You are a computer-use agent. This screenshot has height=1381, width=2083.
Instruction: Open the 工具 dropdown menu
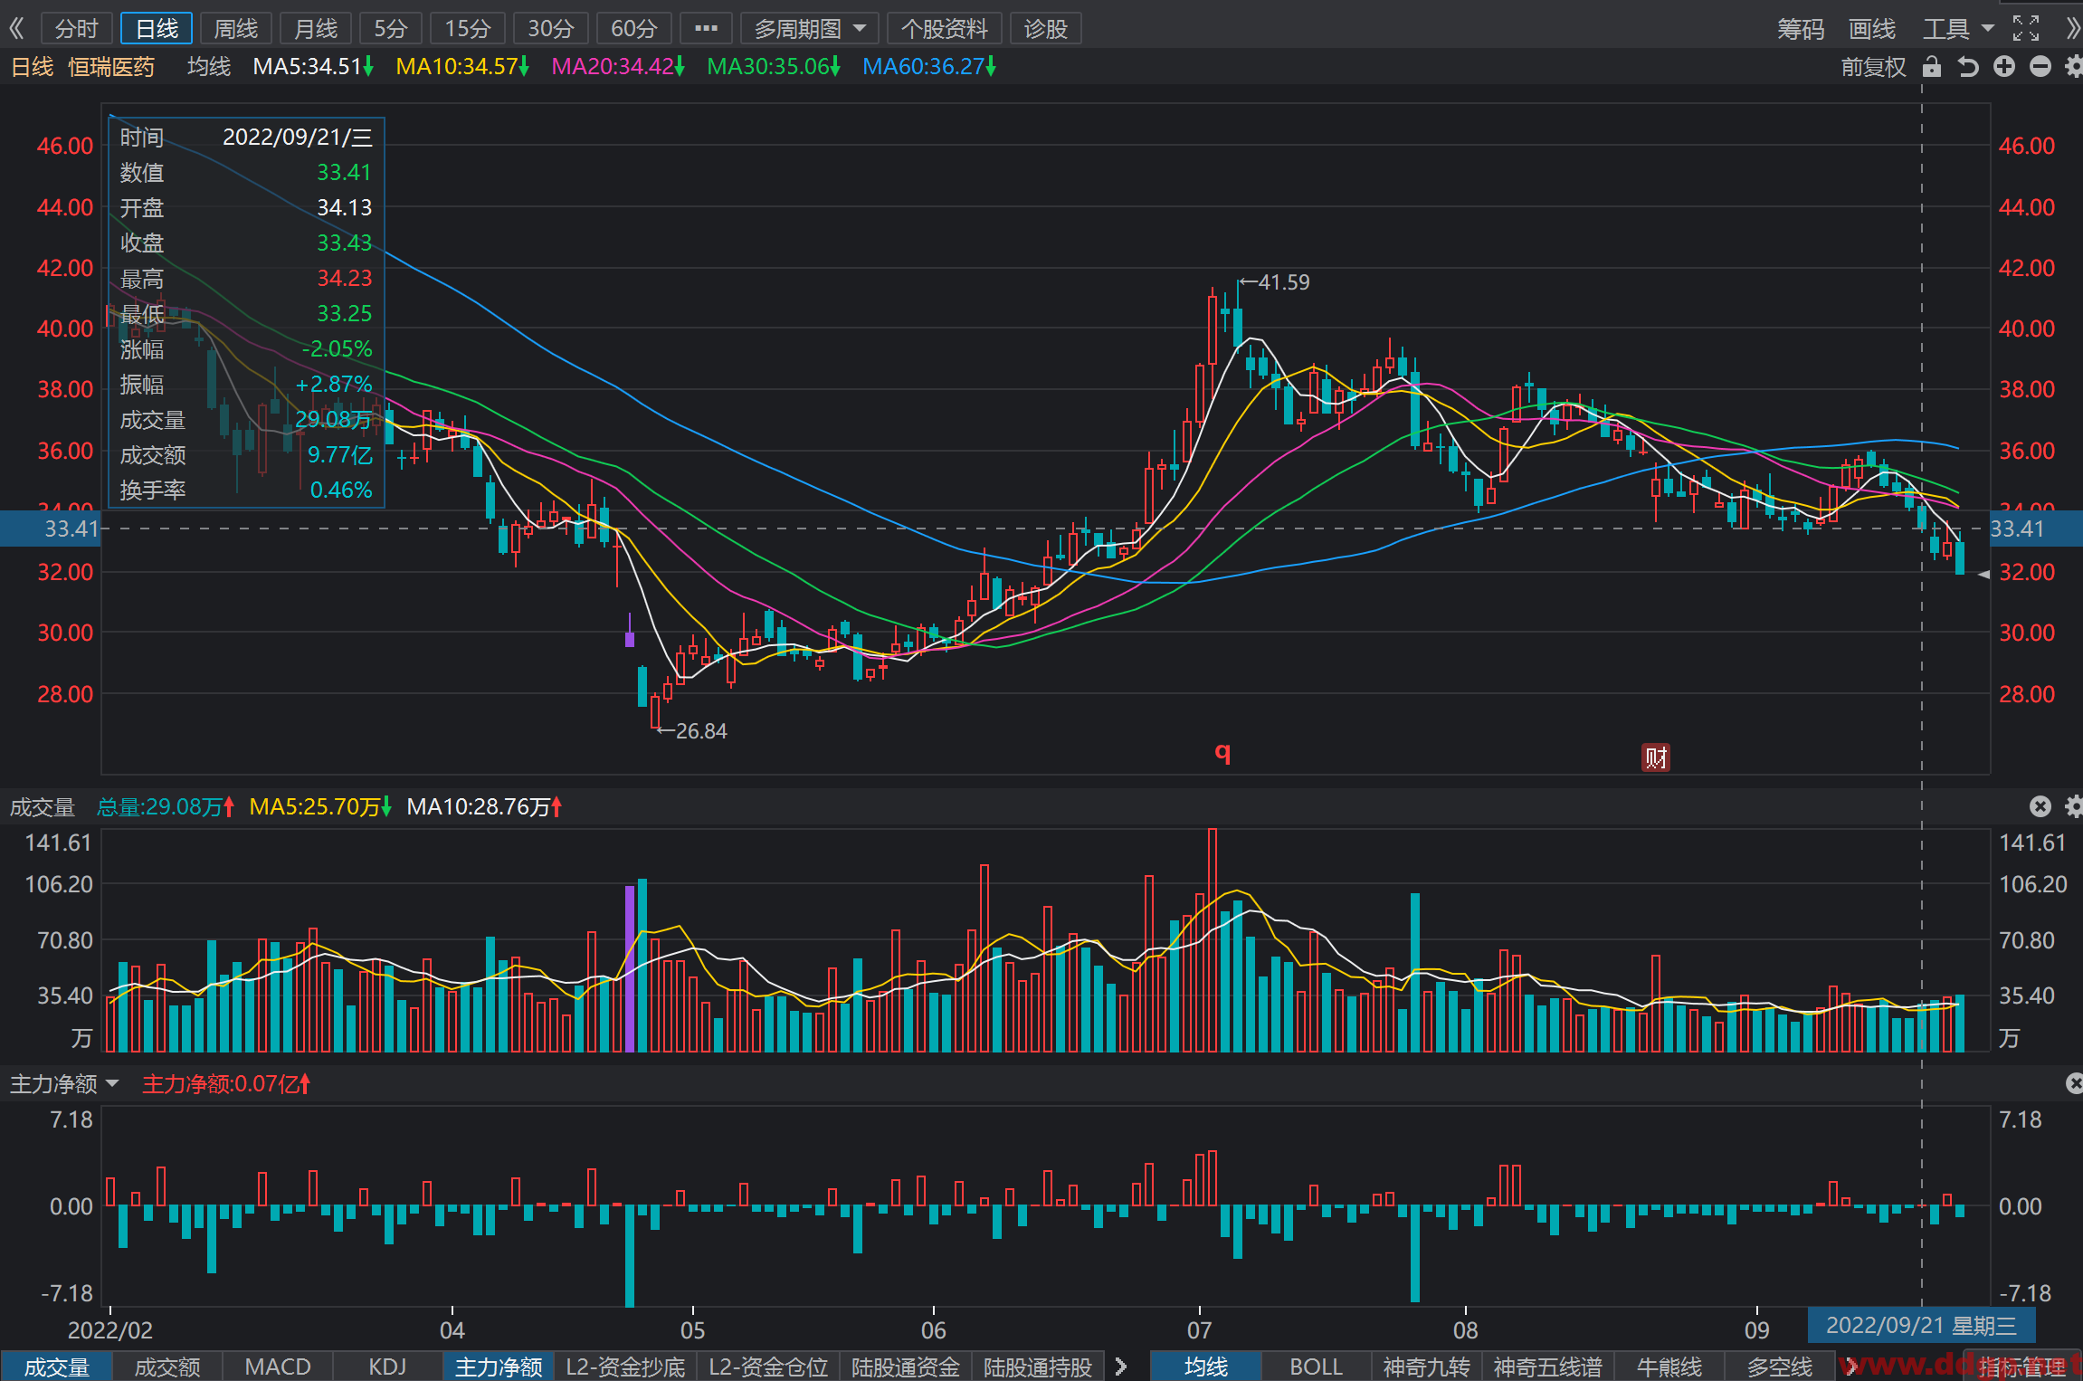1957,29
